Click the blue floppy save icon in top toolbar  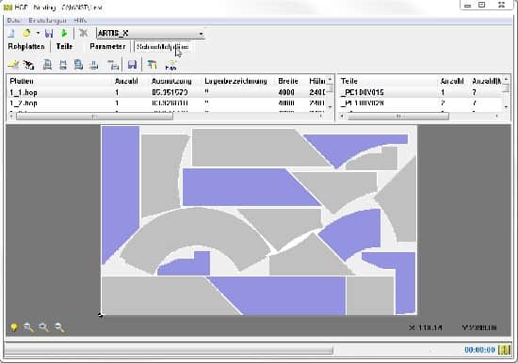tap(49, 33)
